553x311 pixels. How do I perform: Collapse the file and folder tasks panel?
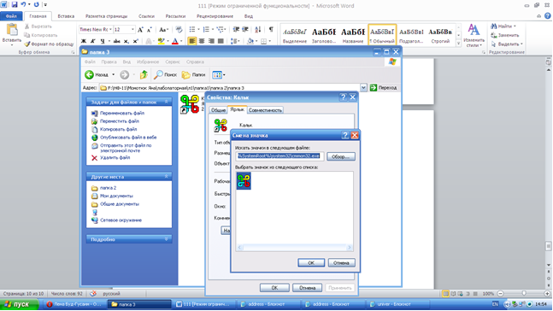coord(166,102)
